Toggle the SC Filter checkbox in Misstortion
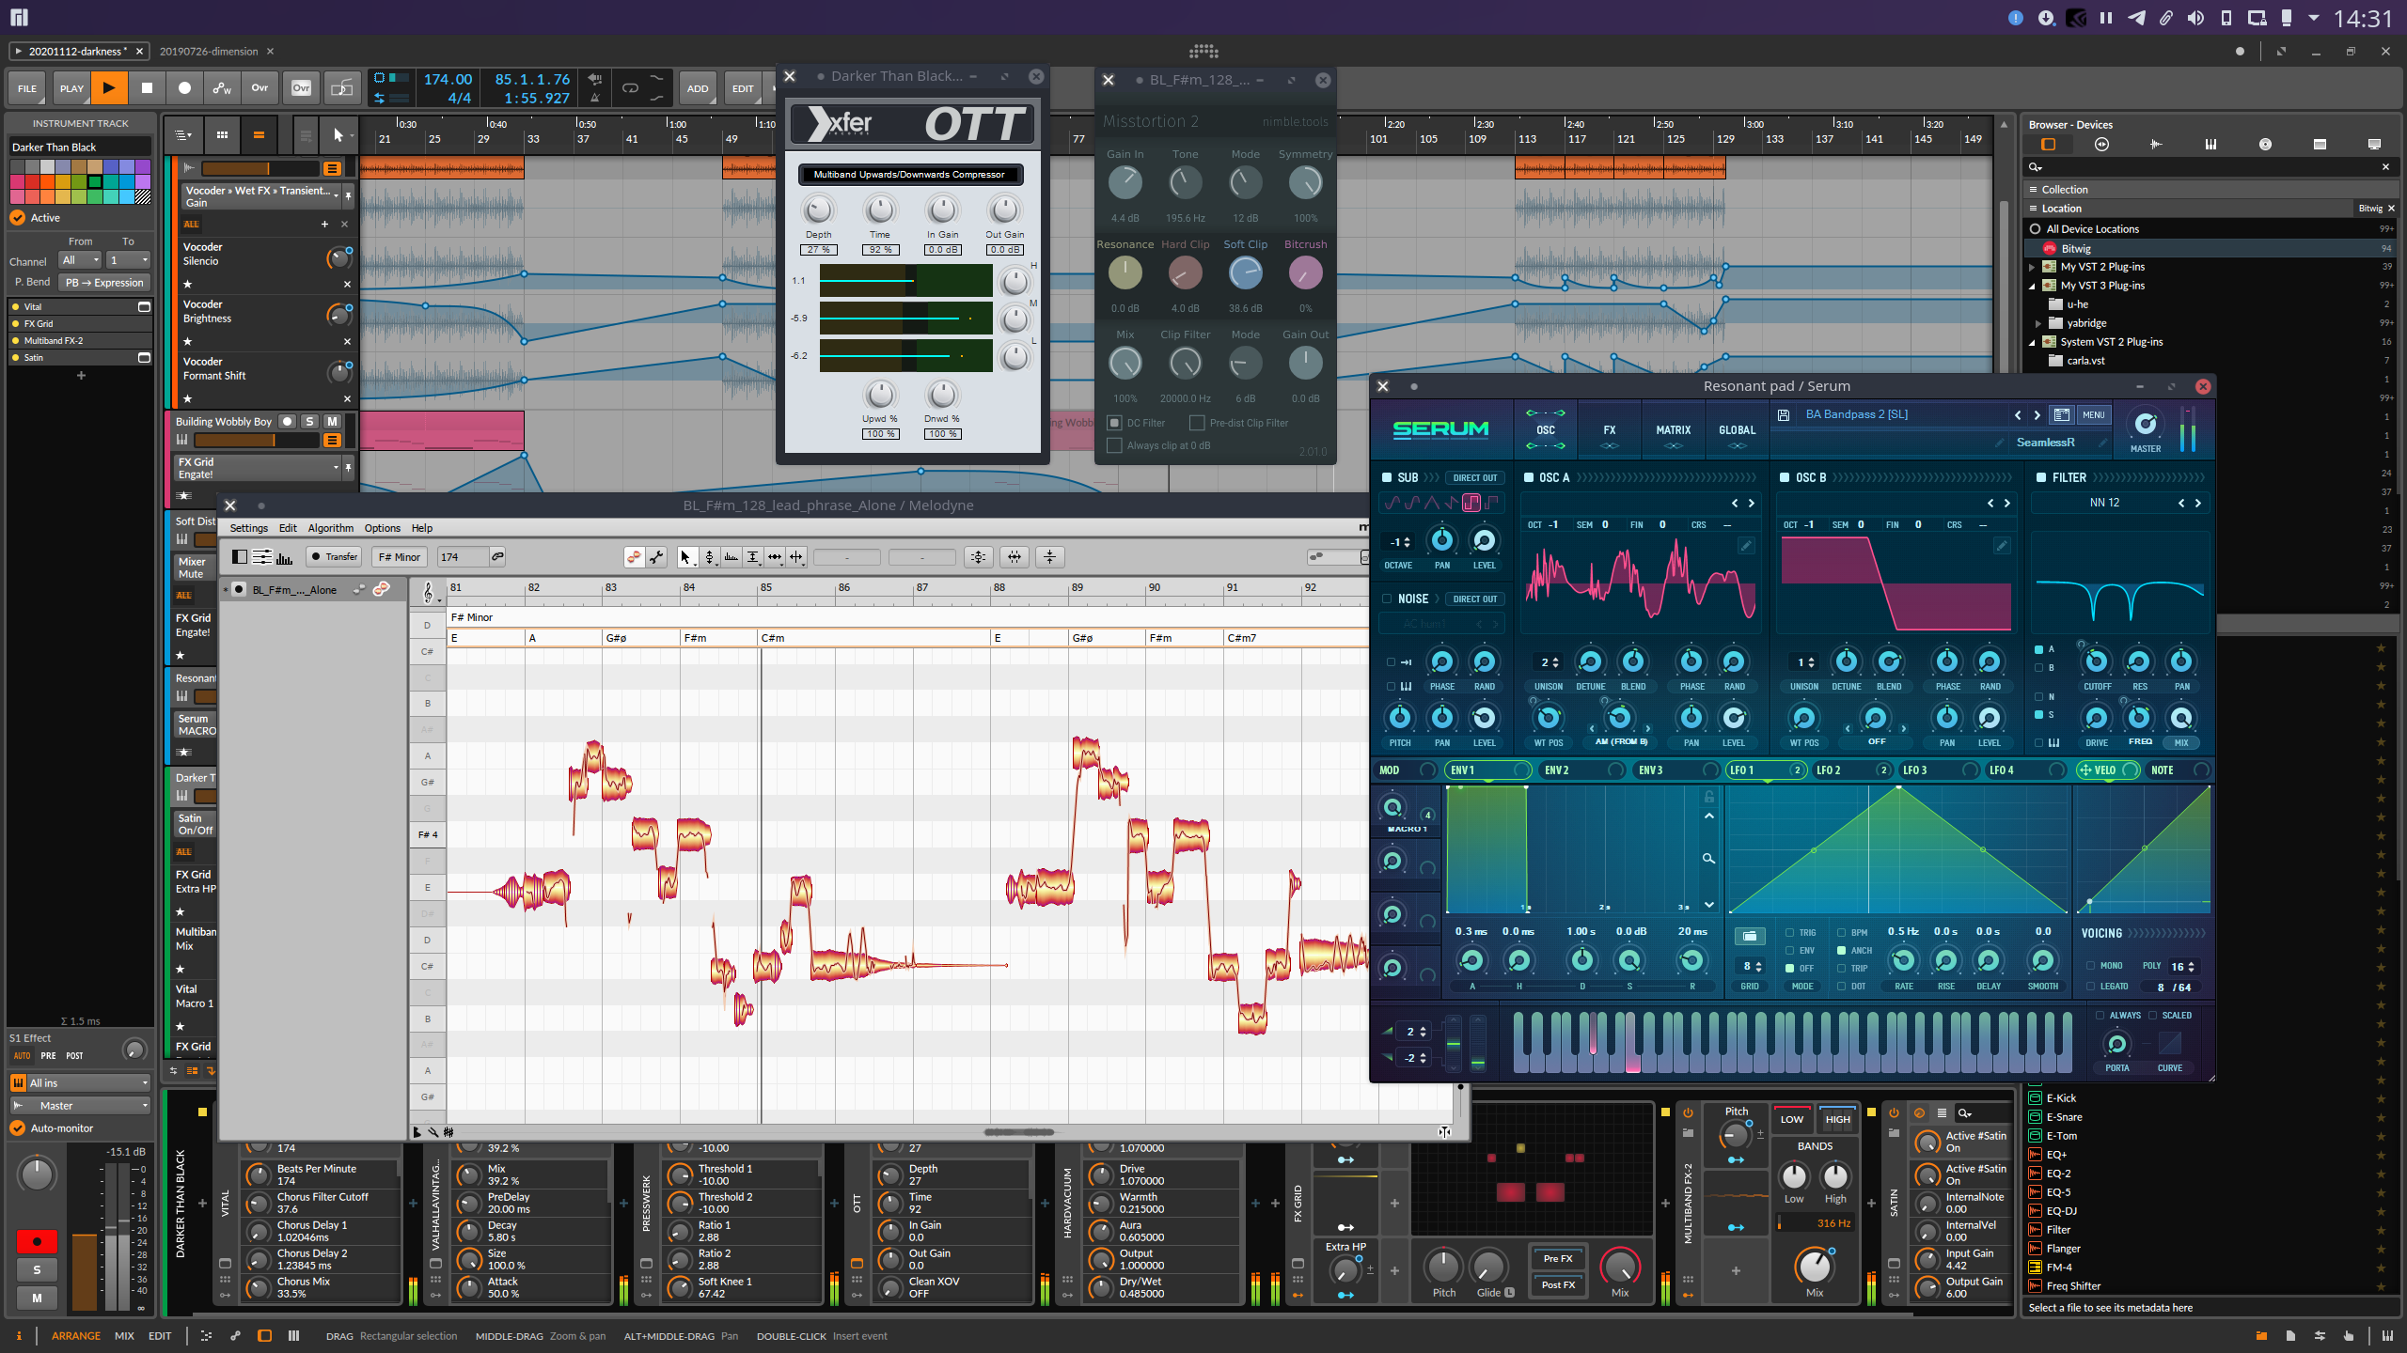2407x1353 pixels. pos(1114,423)
